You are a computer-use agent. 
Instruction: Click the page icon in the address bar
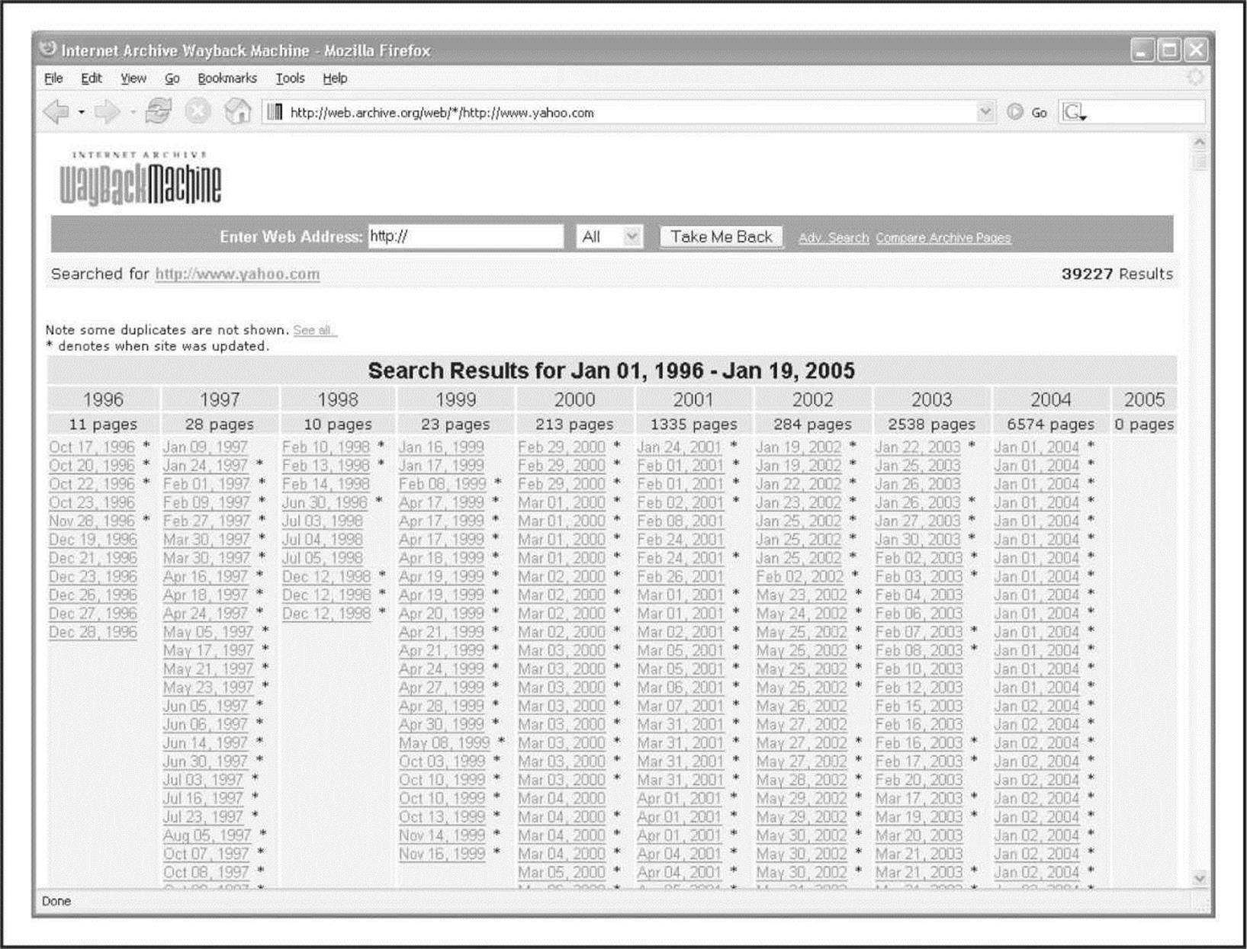coord(275,112)
